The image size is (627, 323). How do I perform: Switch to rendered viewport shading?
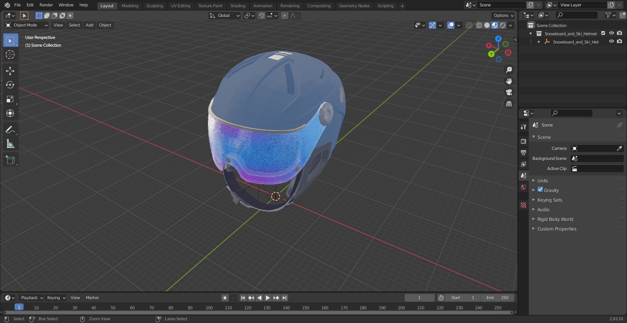coord(503,25)
